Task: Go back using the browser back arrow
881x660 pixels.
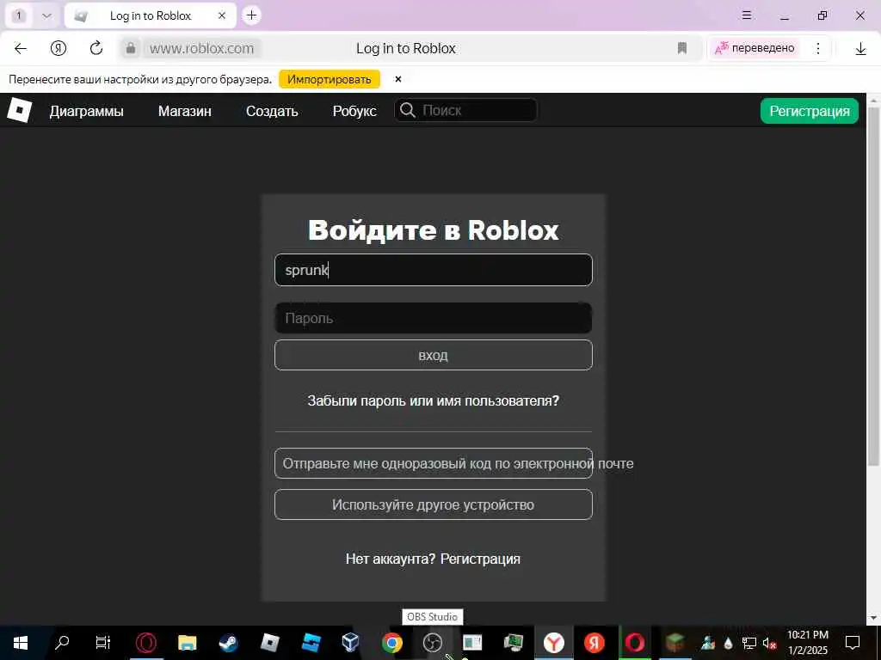Action: (21, 48)
